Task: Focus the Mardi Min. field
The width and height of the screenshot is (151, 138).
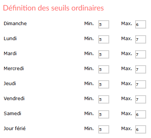Action: [x=104, y=54]
